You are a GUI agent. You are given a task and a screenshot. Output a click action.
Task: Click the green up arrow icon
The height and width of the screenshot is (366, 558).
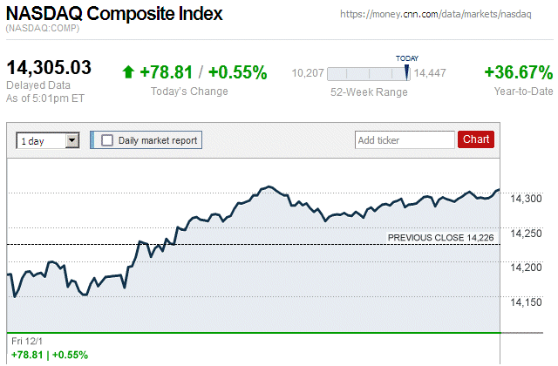tap(128, 72)
